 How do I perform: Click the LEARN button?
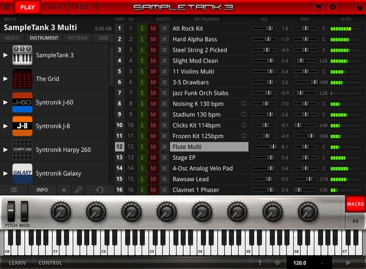[17, 263]
